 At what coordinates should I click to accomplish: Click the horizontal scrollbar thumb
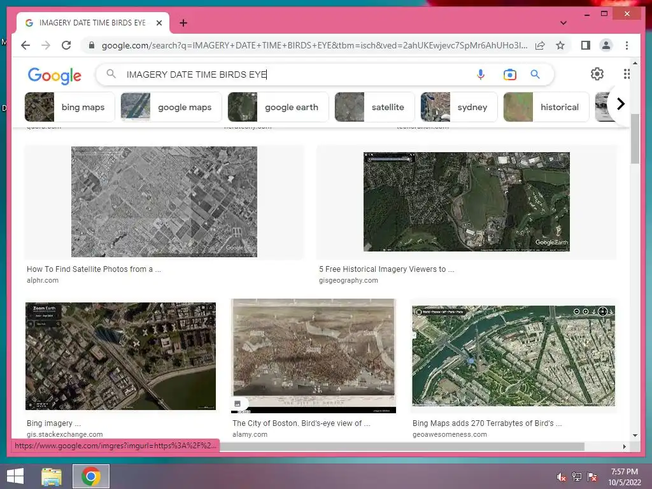tap(402, 446)
